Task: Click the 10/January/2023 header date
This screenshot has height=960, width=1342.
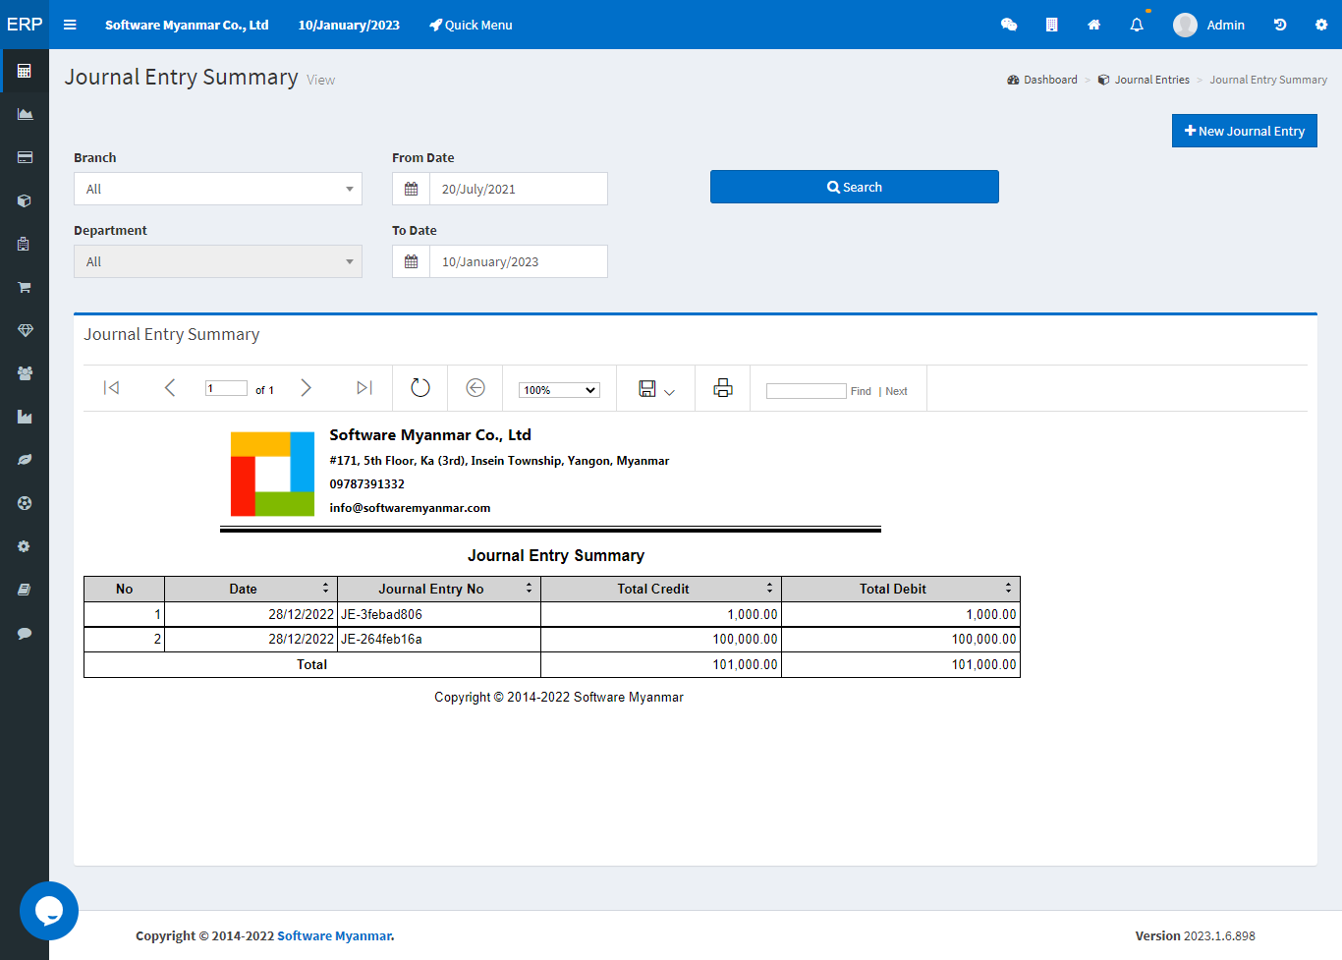Action: tap(349, 25)
